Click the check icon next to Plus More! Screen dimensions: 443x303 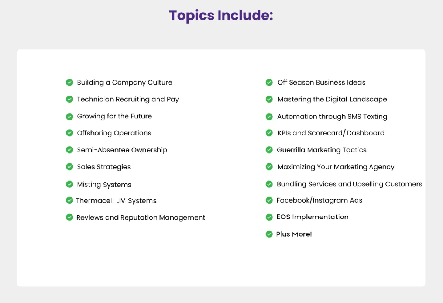(269, 234)
